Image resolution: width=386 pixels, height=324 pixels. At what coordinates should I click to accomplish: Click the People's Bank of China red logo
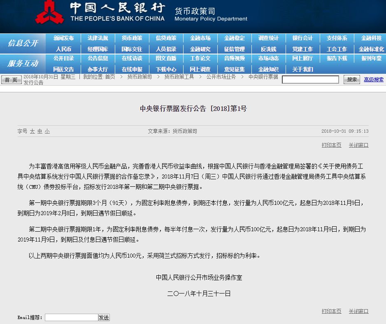pos(49,12)
